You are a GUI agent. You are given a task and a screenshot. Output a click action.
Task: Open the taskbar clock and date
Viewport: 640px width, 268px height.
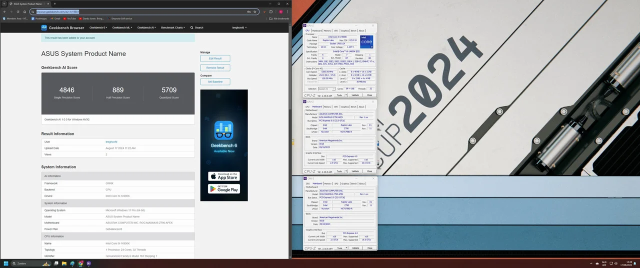[x=626, y=263]
